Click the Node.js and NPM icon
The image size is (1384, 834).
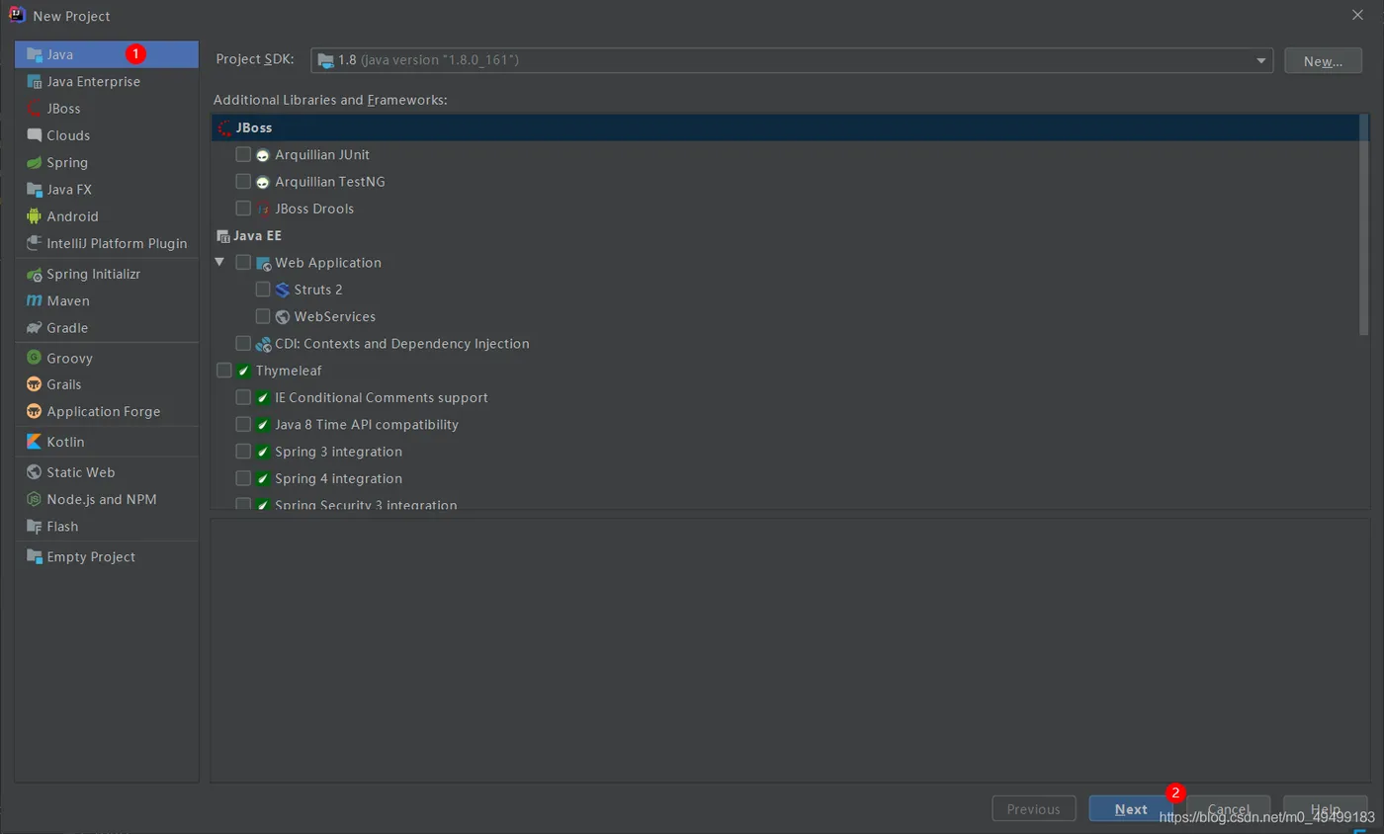35,499
